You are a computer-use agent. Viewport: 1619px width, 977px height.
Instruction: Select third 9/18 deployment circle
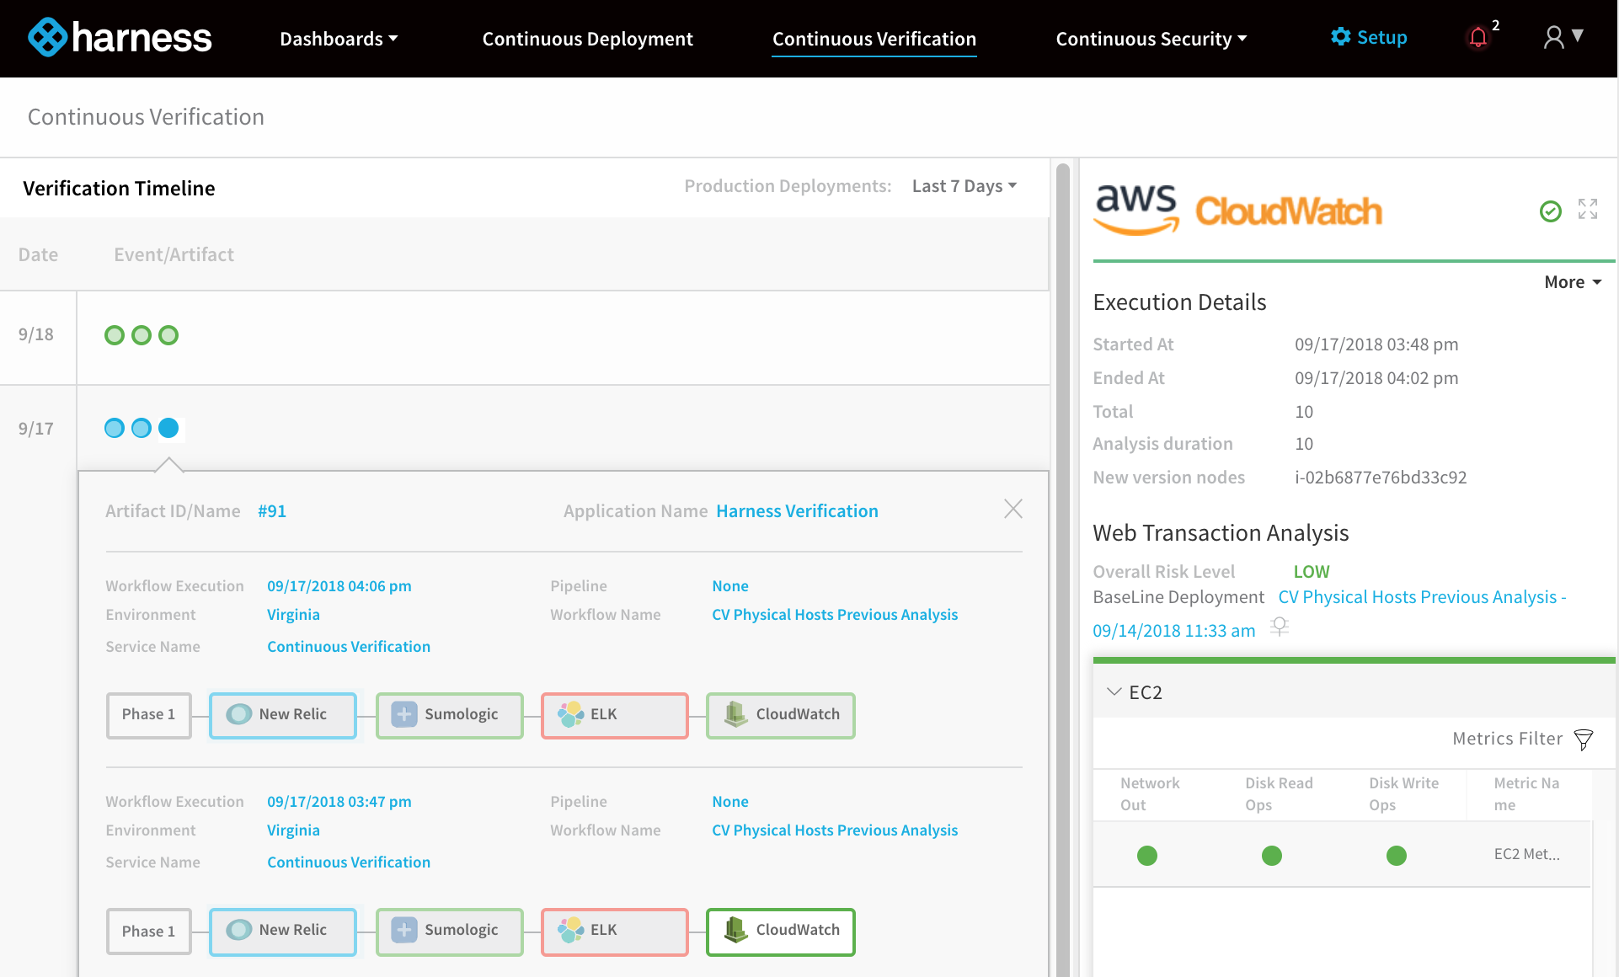[x=168, y=335]
